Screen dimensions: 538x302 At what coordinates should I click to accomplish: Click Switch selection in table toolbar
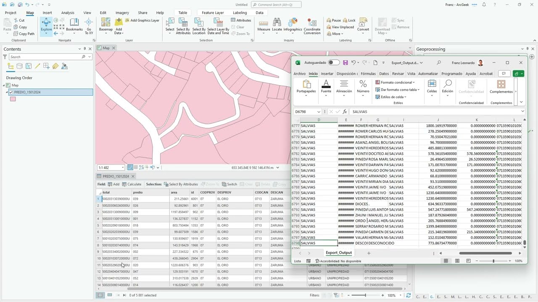229,184
